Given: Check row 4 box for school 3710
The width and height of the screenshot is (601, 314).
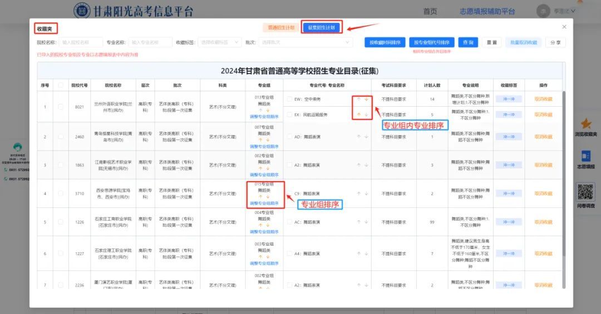Looking at the screenshot, I should tap(61, 194).
